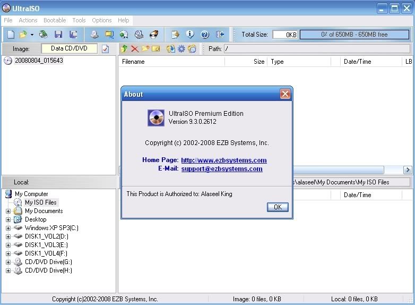Screen dimensions: 415x305
Task: Click the Save floppy disk icon
Action: click(58, 35)
